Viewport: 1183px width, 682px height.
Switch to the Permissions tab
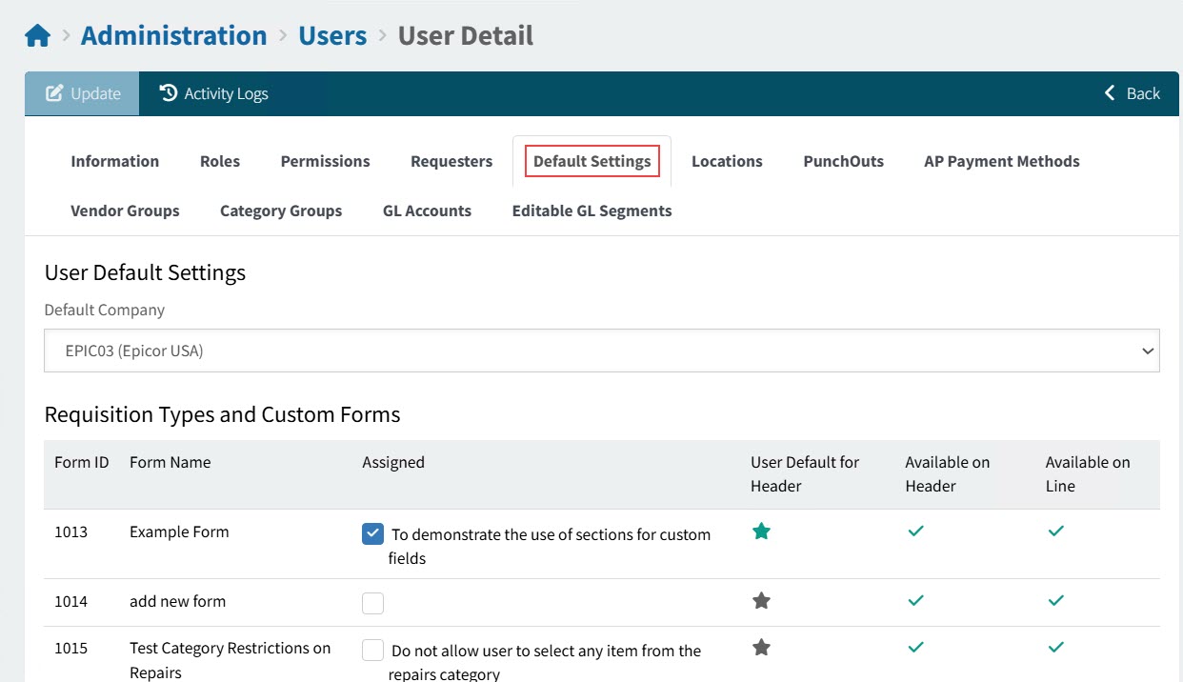click(x=325, y=161)
